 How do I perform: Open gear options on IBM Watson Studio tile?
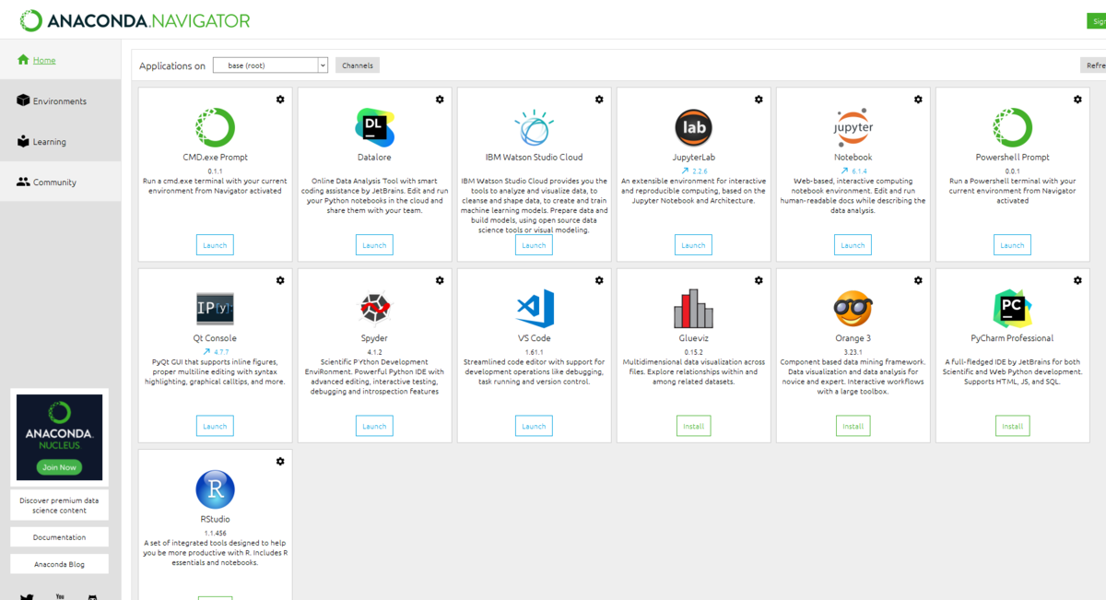tap(599, 100)
